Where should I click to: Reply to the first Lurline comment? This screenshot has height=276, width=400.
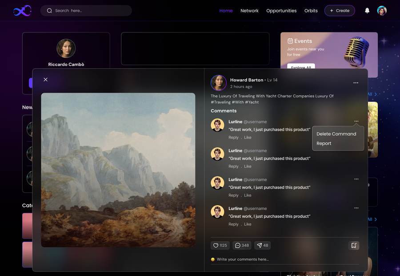coord(233,138)
